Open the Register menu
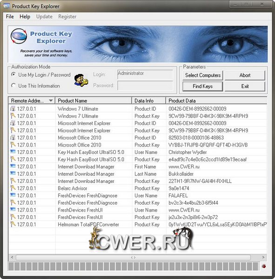The width and height of the screenshot is (275, 279). coord(67,17)
